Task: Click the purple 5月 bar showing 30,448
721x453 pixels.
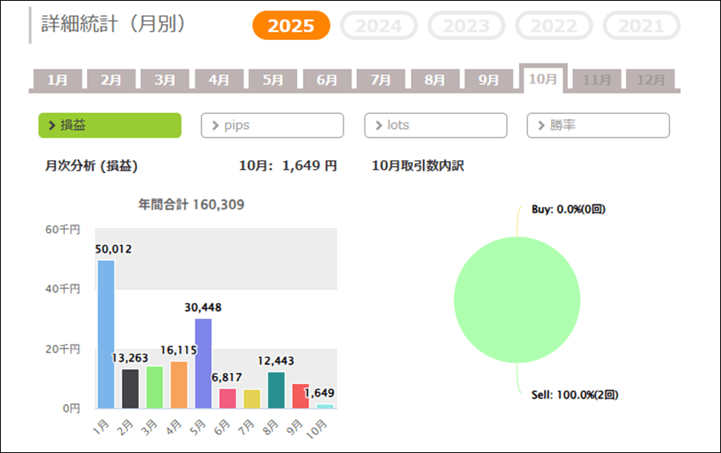Action: coord(203,363)
